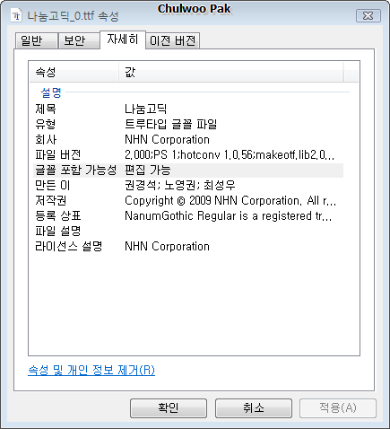
Task: Select the 제목 property row
Action: [x=188, y=109]
